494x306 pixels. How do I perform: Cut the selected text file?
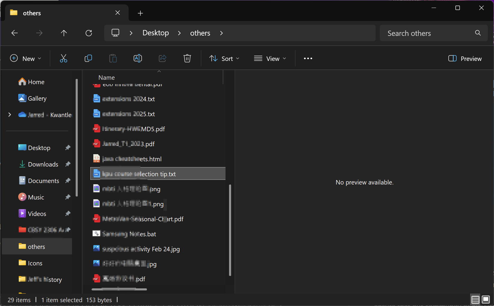coord(64,58)
